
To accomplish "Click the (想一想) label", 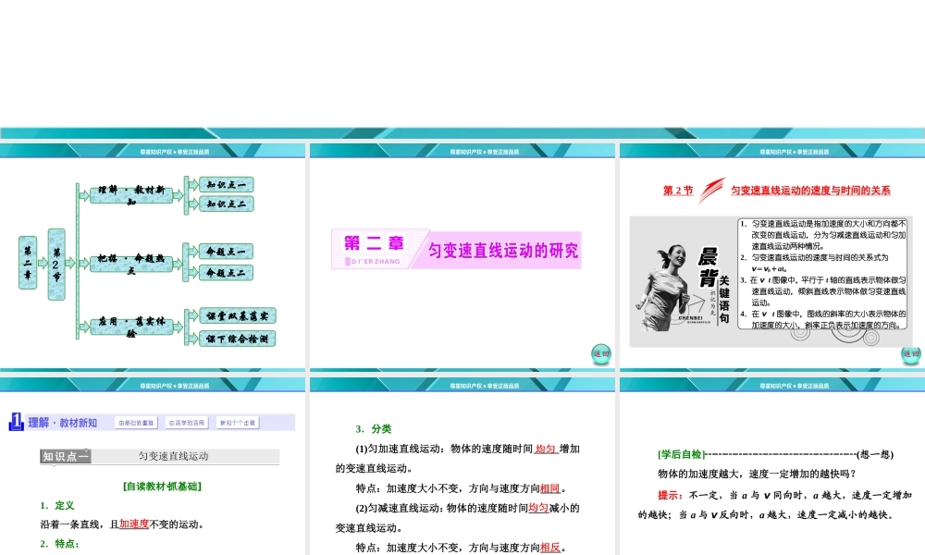I will click(875, 454).
